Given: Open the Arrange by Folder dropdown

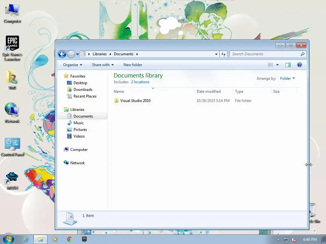Looking at the screenshot, I should pos(287,78).
